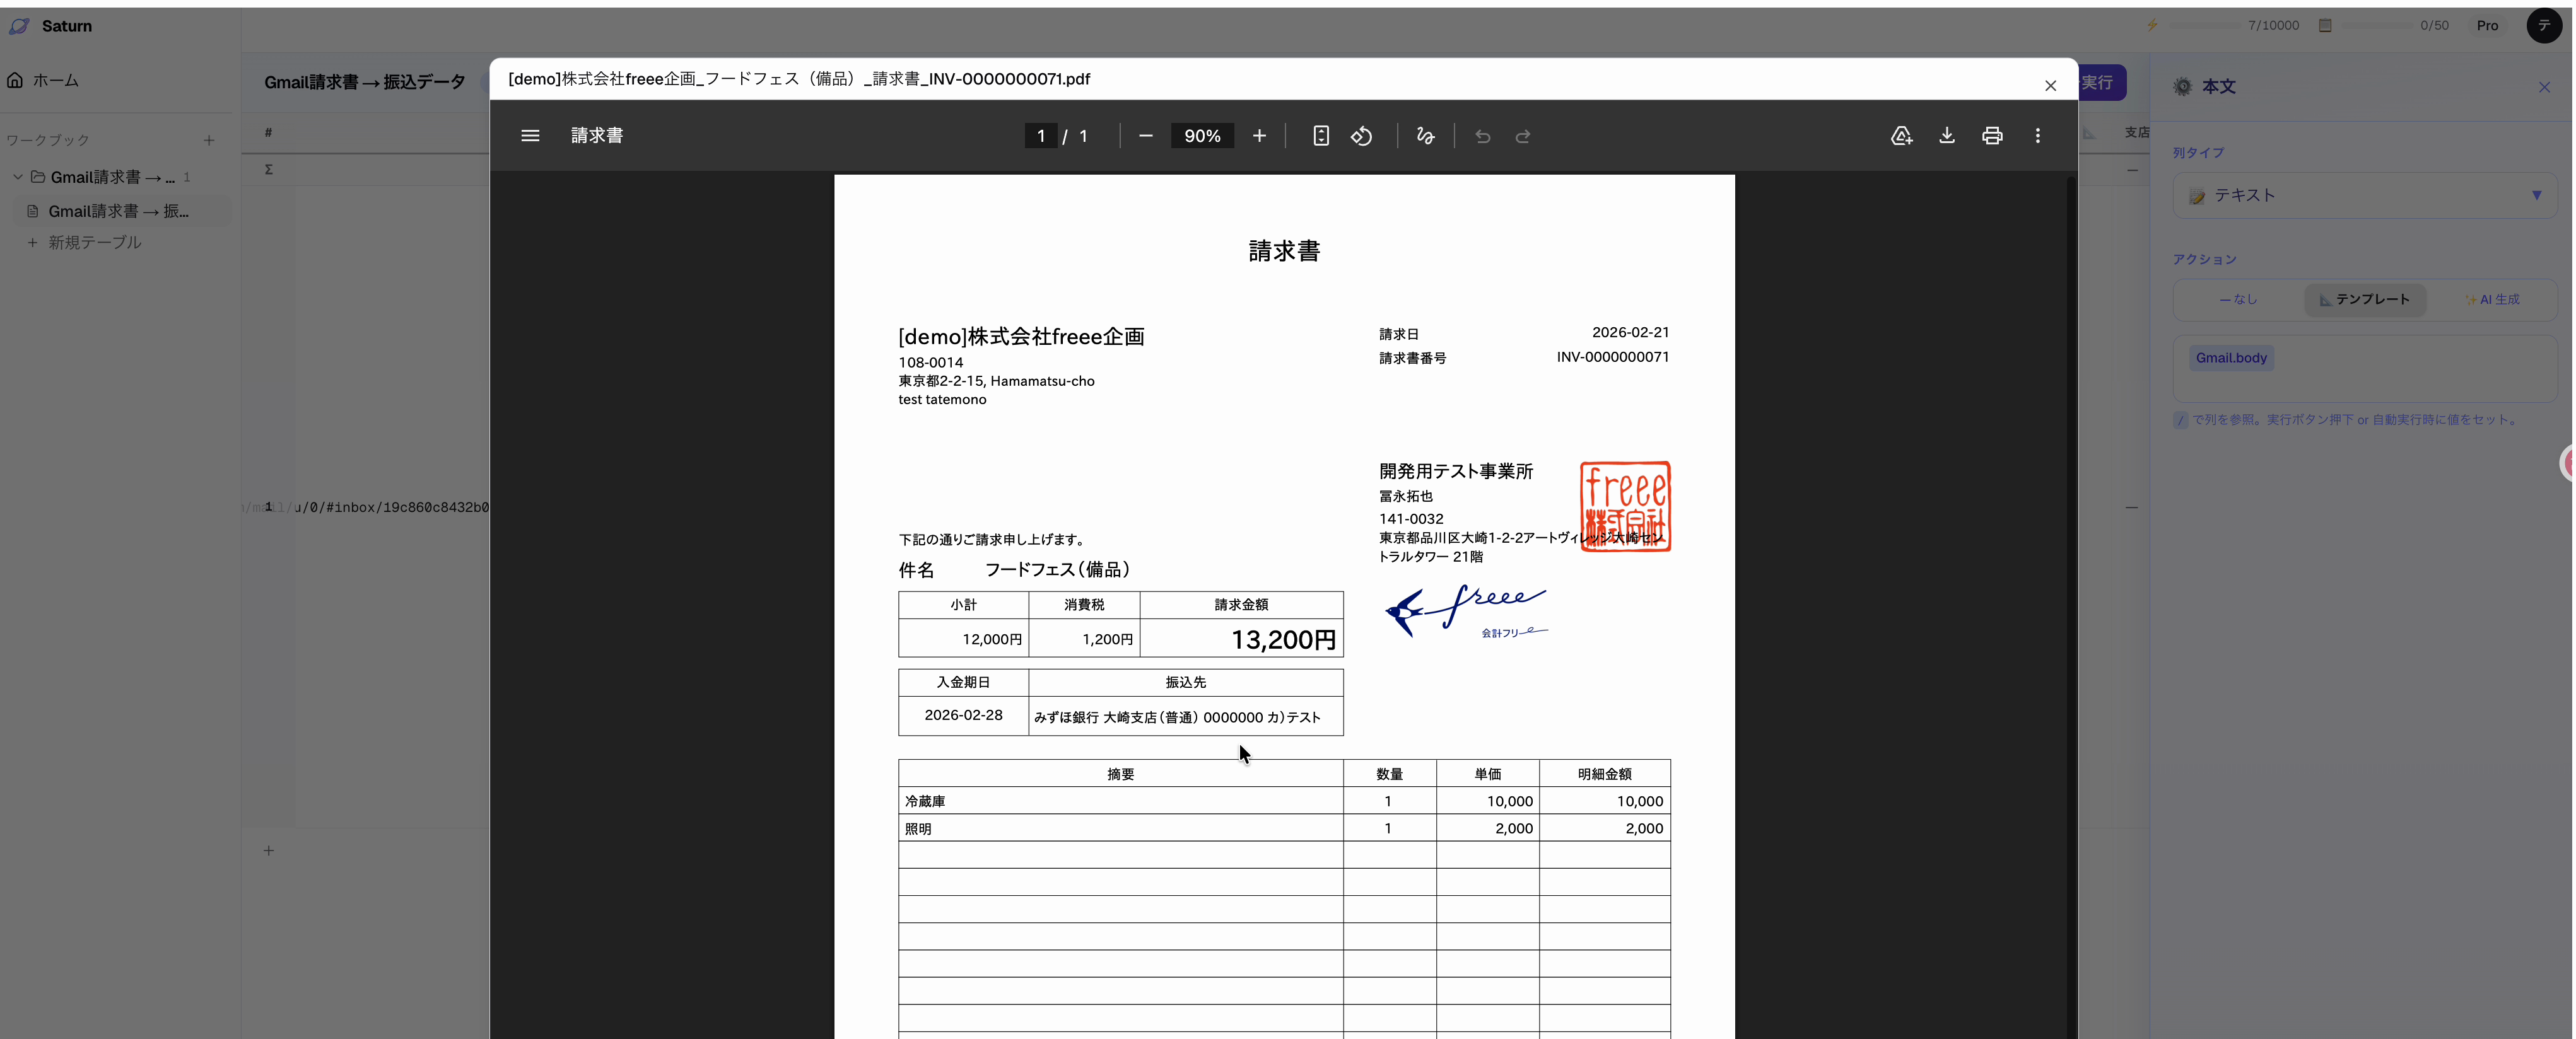This screenshot has height=1039, width=2576.
Task: Click the fit-to-page icon
Action: (1320, 136)
